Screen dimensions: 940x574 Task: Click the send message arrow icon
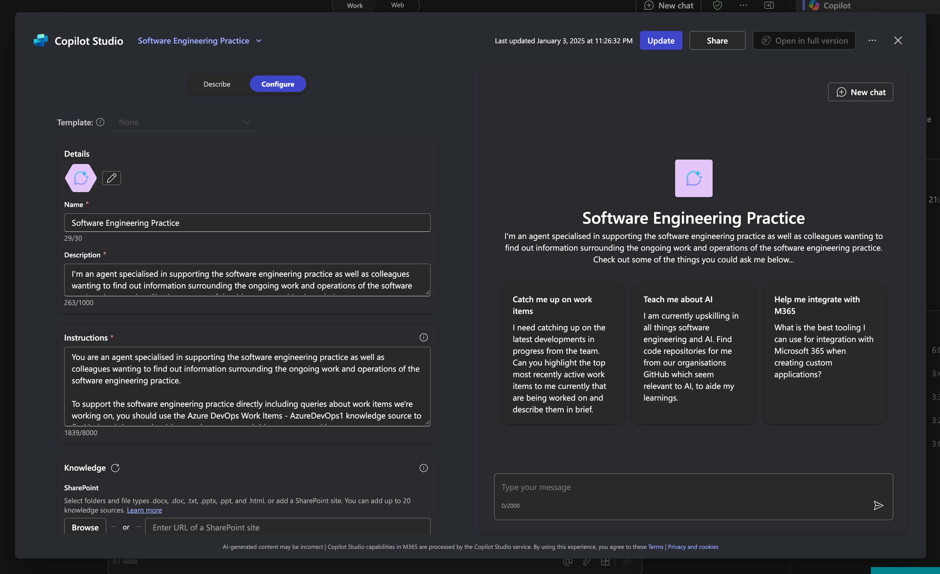click(x=879, y=505)
